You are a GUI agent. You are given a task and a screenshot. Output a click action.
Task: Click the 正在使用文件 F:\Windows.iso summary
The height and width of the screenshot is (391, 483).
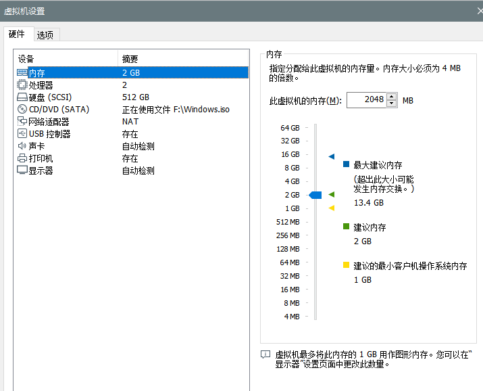click(176, 109)
